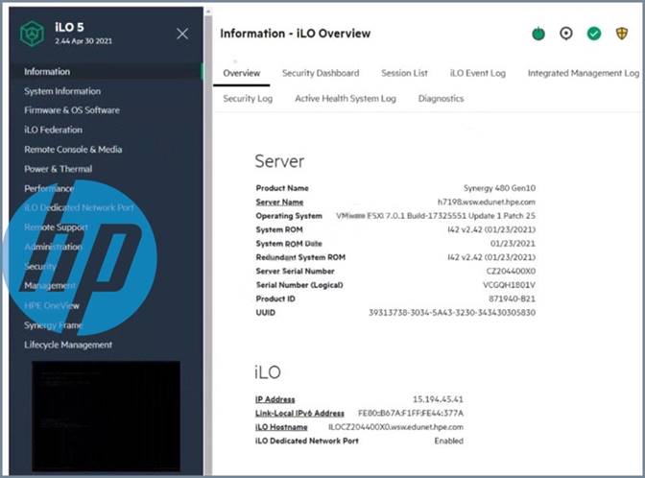Click the iLO Hostname link
645x478 pixels.
281,427
